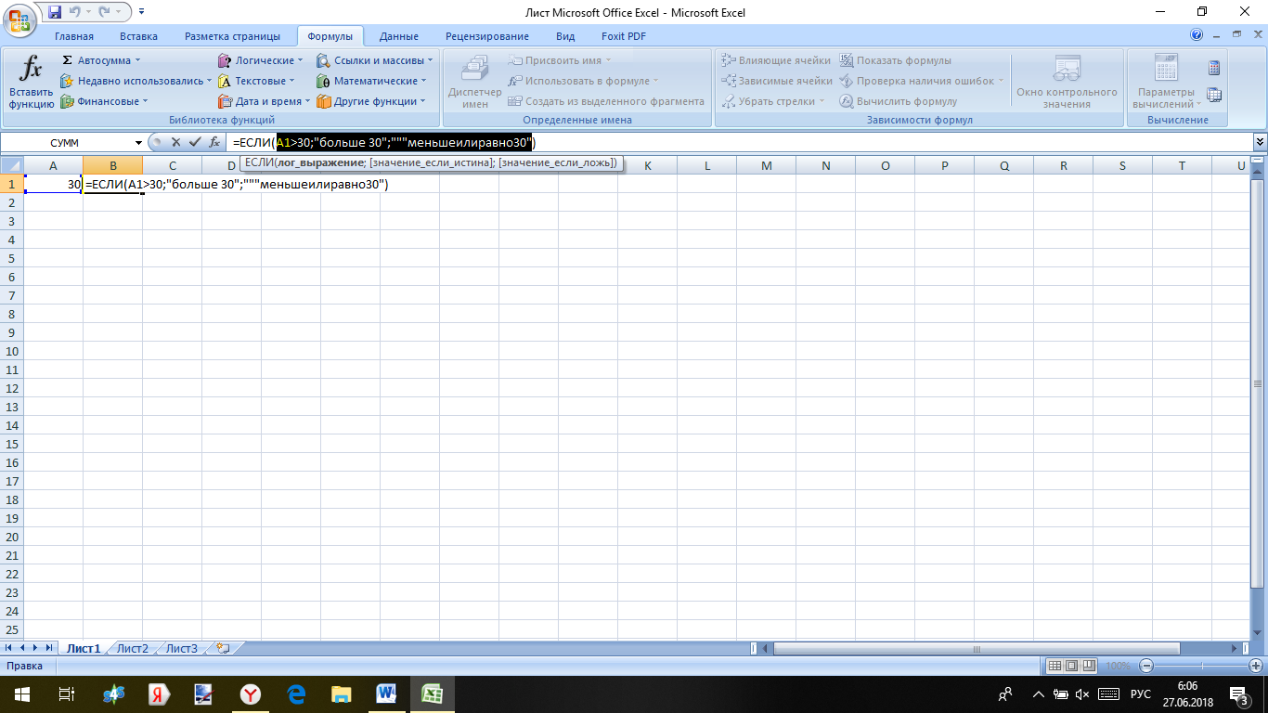The height and width of the screenshot is (713, 1268).
Task: Open Word from the taskbar
Action: [x=386, y=694]
